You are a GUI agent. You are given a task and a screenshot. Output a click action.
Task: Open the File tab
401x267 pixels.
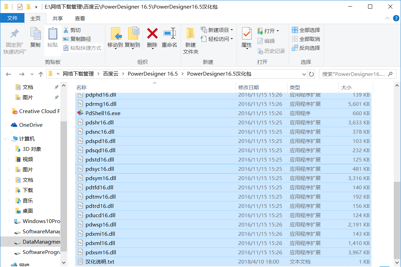click(x=12, y=18)
